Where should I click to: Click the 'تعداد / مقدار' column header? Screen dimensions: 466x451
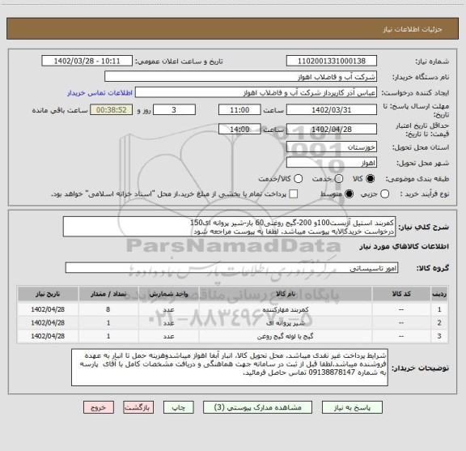pyautogui.click(x=108, y=294)
